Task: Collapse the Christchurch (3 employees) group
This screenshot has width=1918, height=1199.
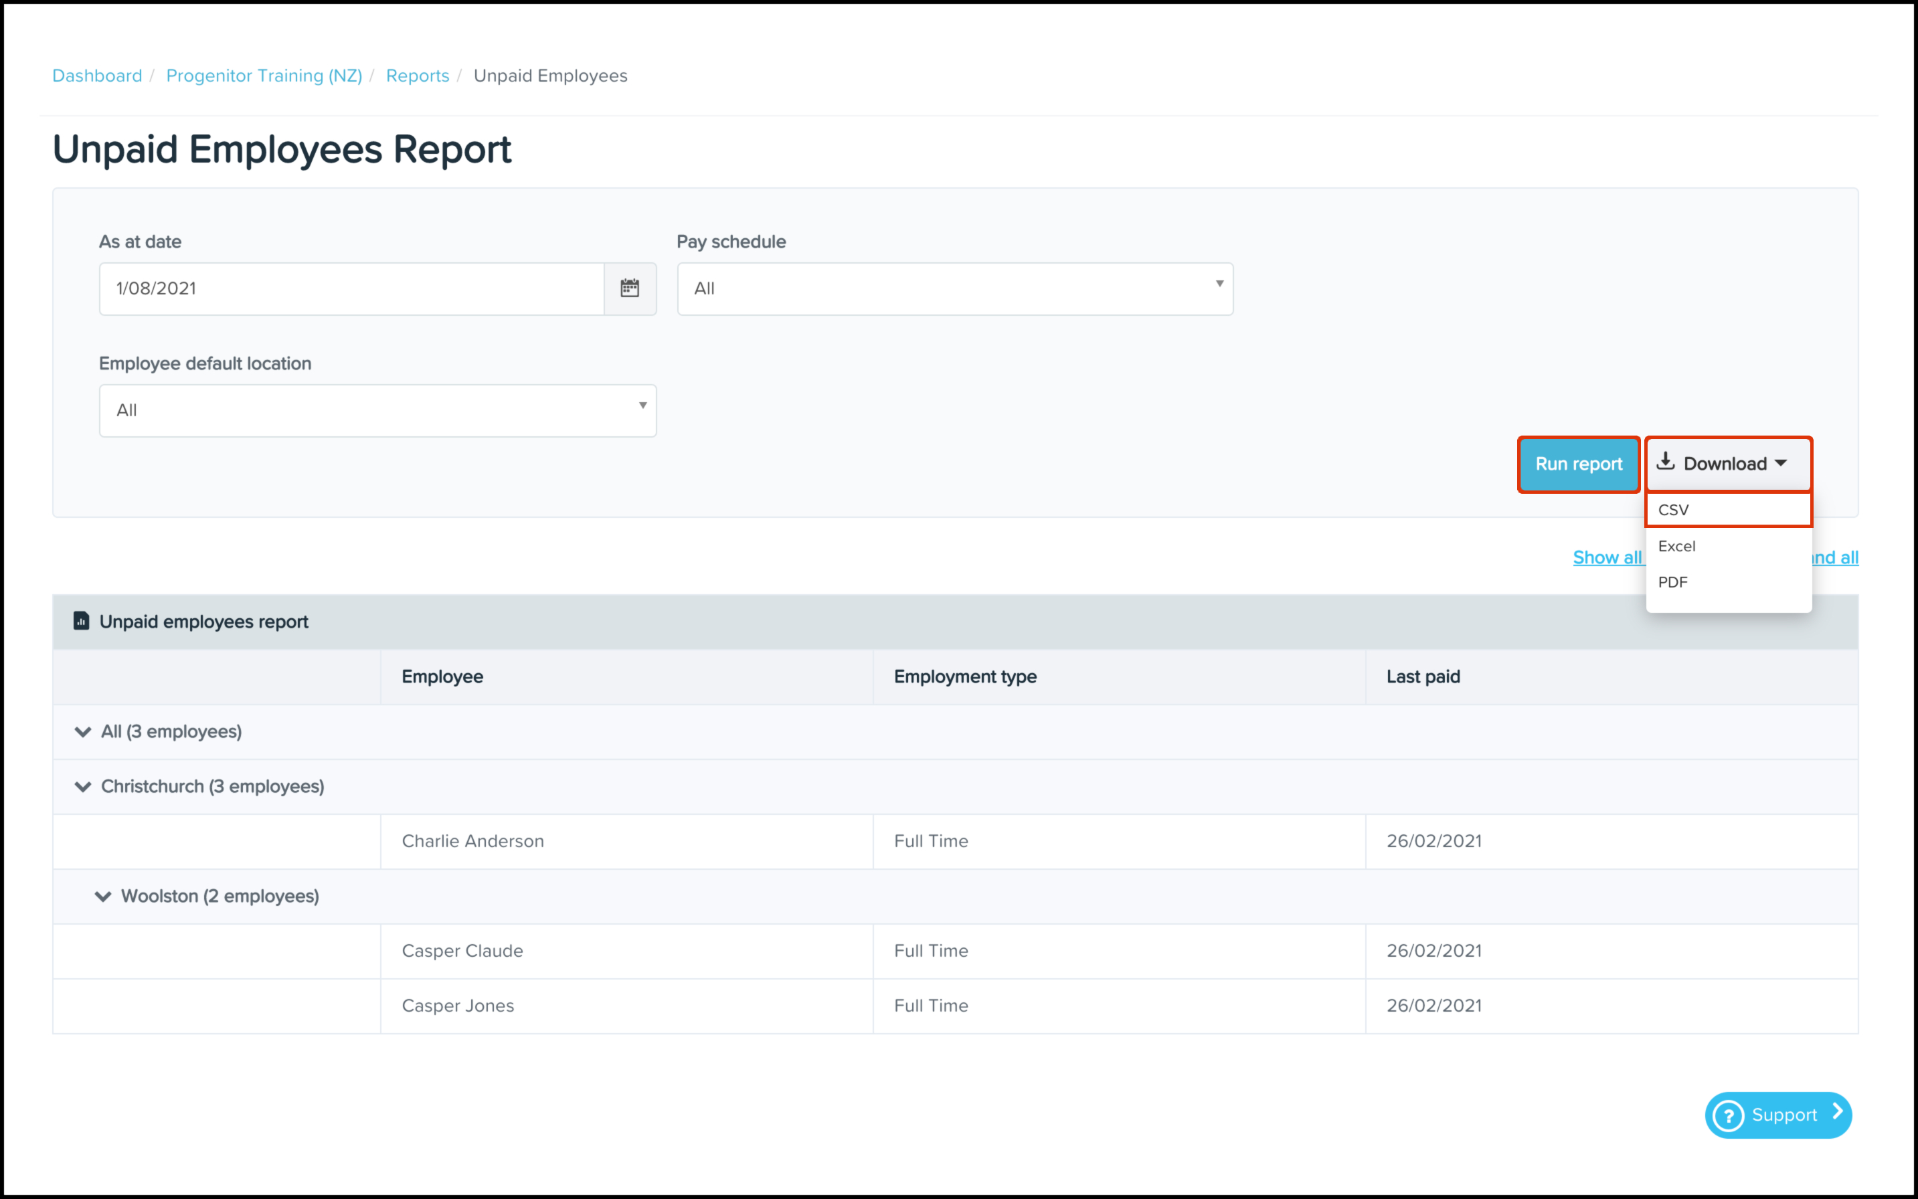Action: click(82, 787)
